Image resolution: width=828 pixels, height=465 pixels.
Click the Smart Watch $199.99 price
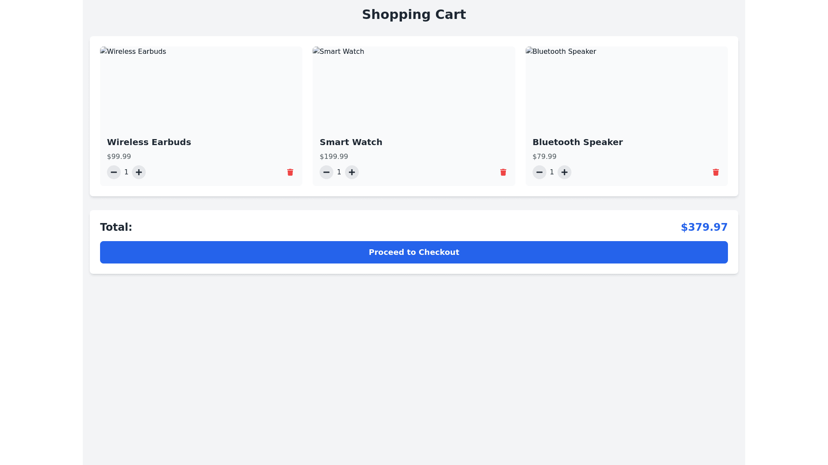pyautogui.click(x=333, y=157)
